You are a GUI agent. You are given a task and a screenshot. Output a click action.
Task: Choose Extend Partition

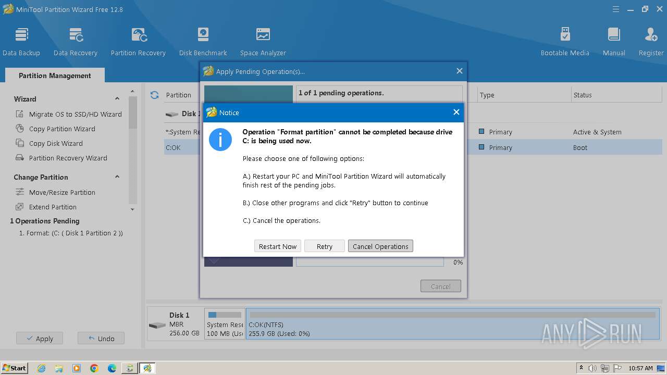46,207
